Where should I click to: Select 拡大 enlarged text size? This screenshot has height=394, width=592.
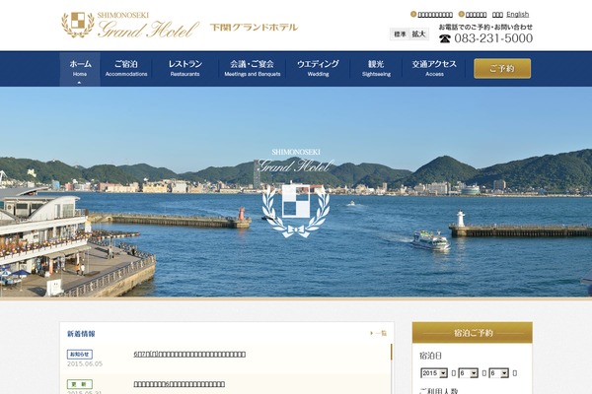tap(418, 34)
